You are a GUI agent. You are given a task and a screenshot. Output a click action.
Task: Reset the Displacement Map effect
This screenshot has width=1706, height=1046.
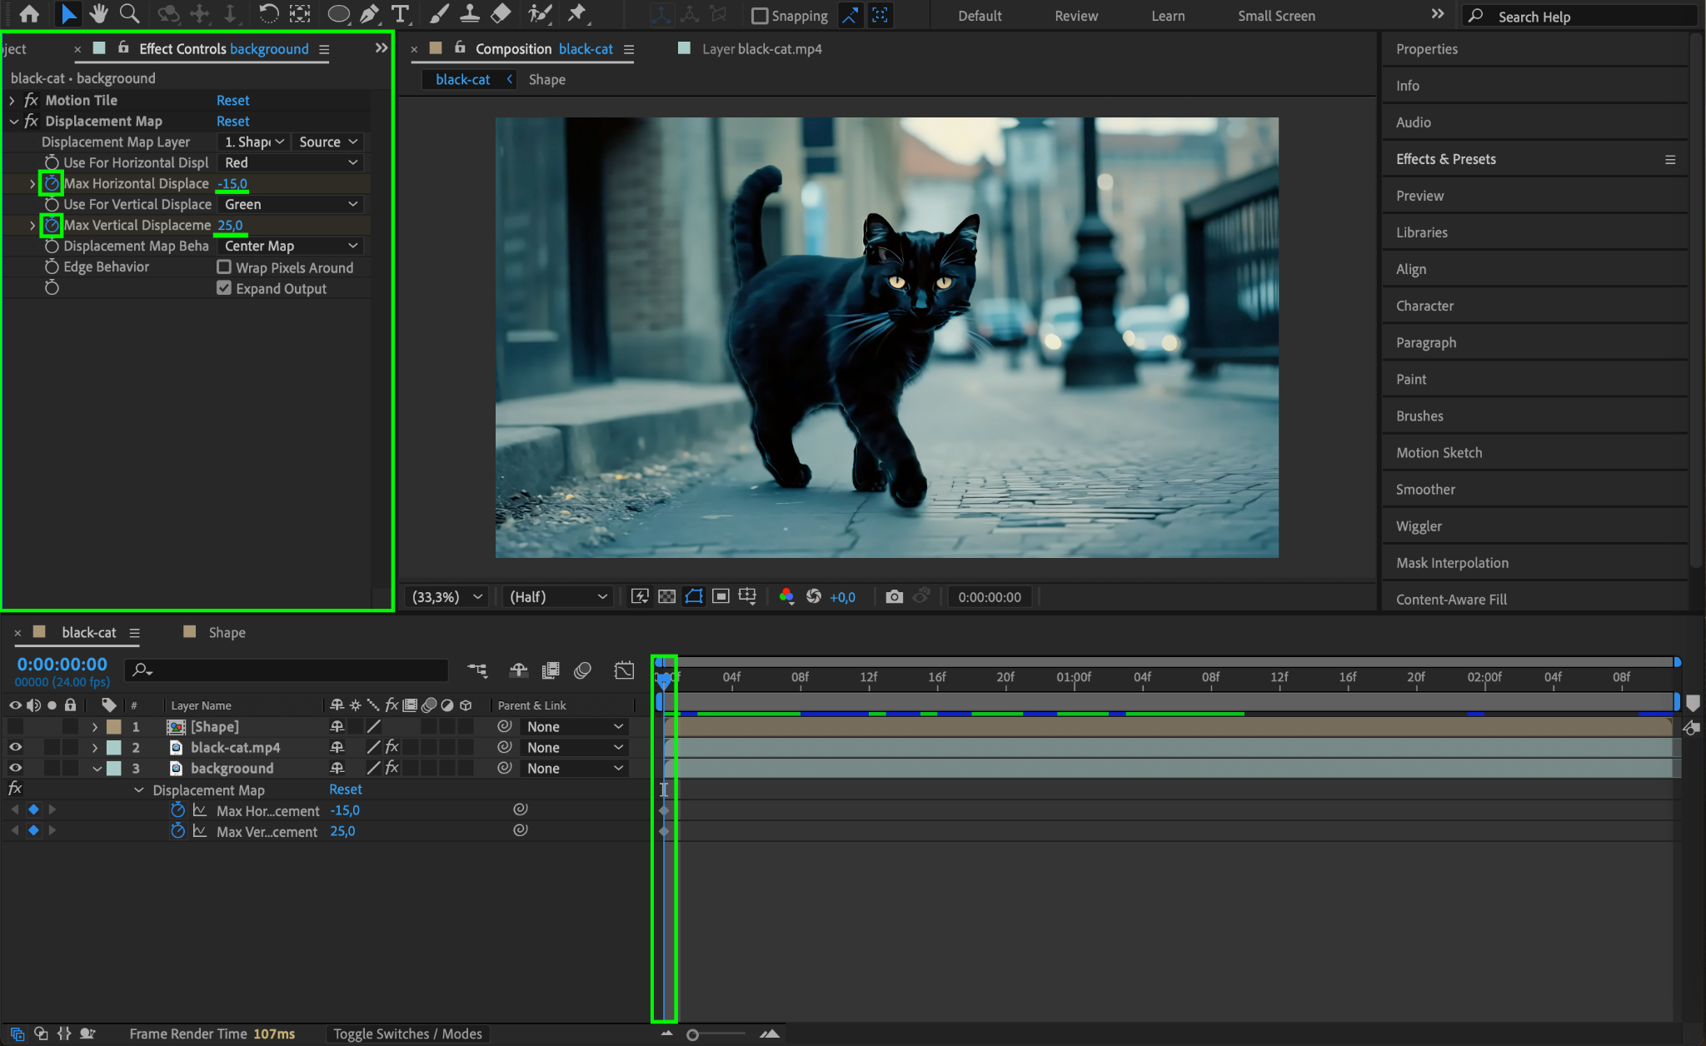point(232,121)
